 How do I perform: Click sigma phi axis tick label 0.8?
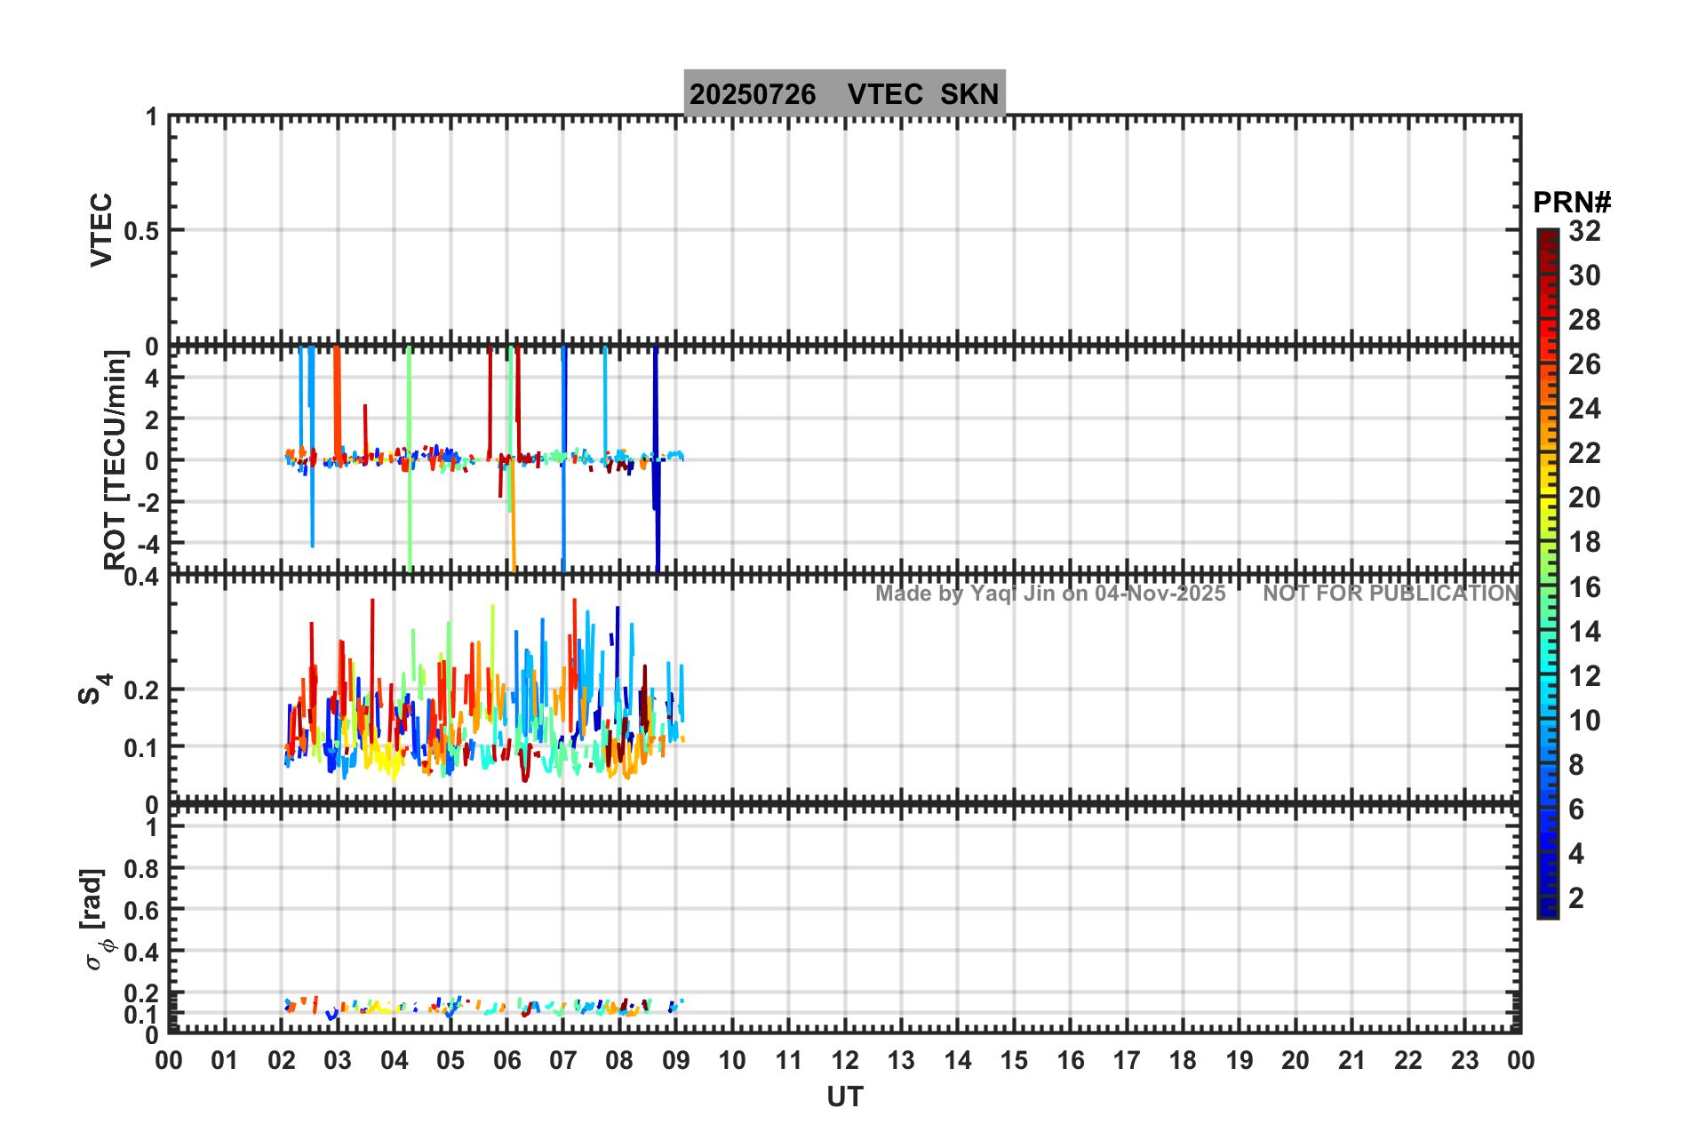(141, 869)
